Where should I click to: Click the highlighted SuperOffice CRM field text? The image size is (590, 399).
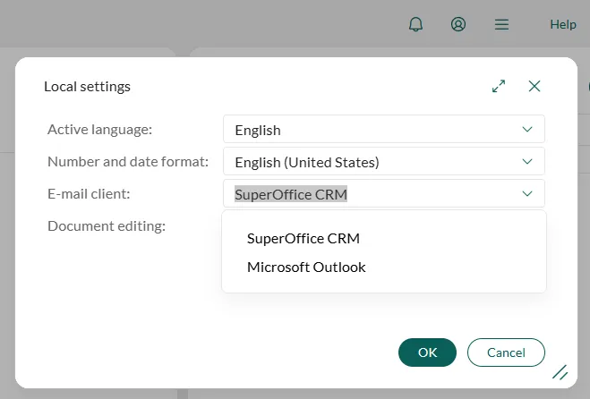pyautogui.click(x=291, y=194)
